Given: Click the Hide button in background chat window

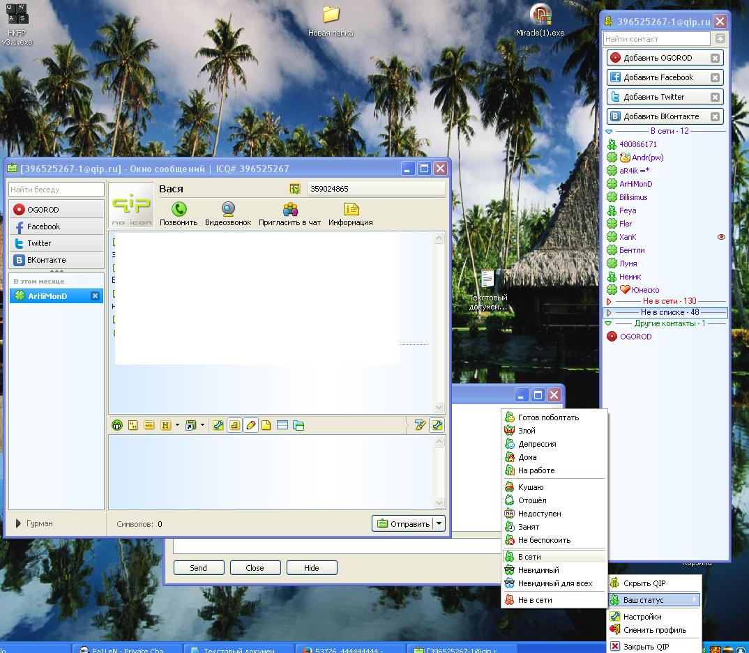Looking at the screenshot, I should [312, 567].
